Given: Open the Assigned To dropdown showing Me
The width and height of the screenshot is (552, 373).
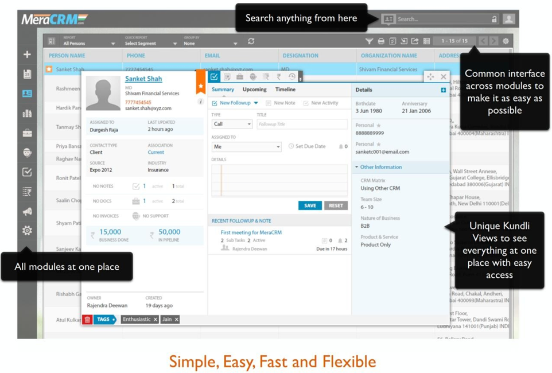Looking at the screenshot, I should [246, 147].
